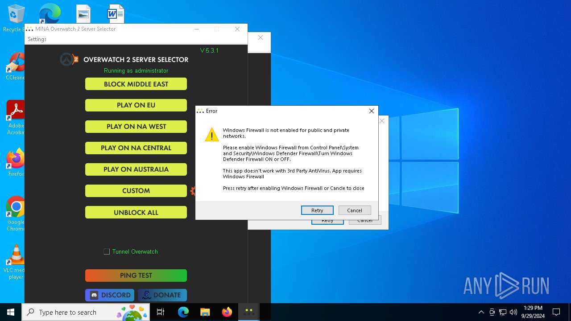Image resolution: width=571 pixels, height=321 pixels.
Task: Close the second Error dialog behind the front one
Action: pos(382,121)
